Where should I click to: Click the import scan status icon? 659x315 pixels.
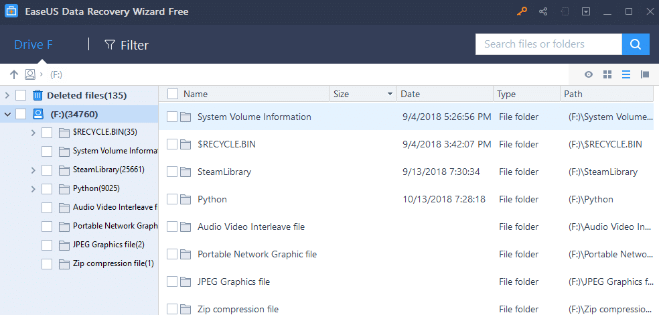pos(565,11)
